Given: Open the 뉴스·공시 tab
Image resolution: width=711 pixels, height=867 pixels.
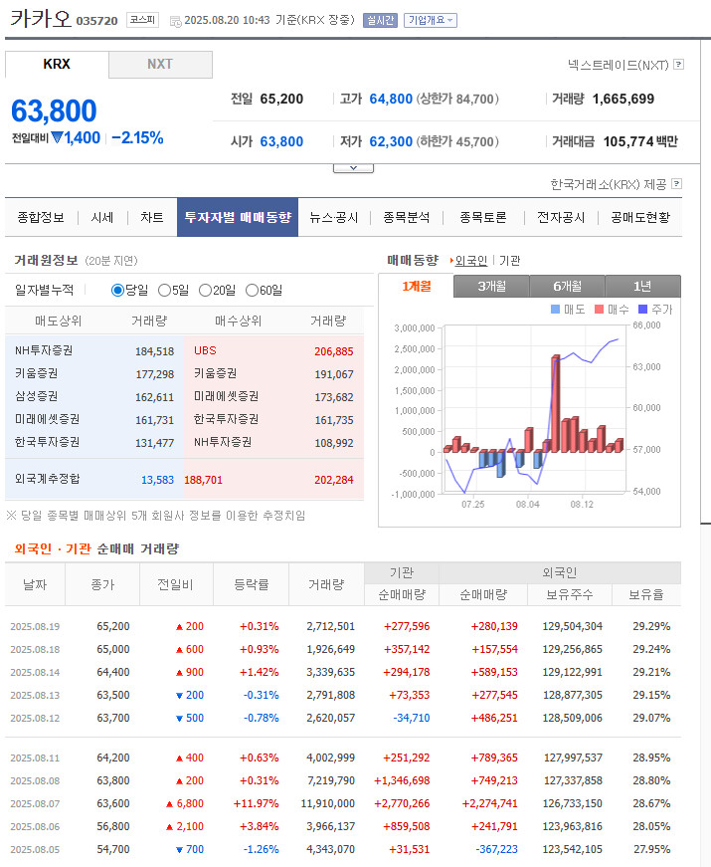Looking at the screenshot, I should tap(334, 217).
